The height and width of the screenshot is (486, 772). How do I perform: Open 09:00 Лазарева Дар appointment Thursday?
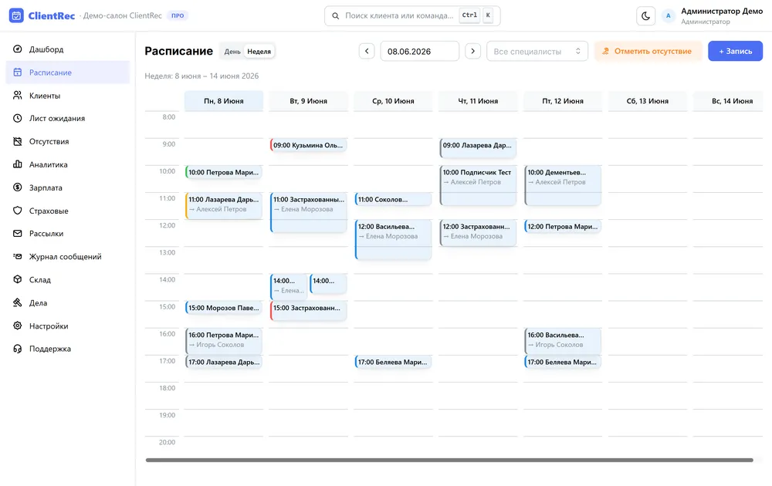click(x=478, y=148)
